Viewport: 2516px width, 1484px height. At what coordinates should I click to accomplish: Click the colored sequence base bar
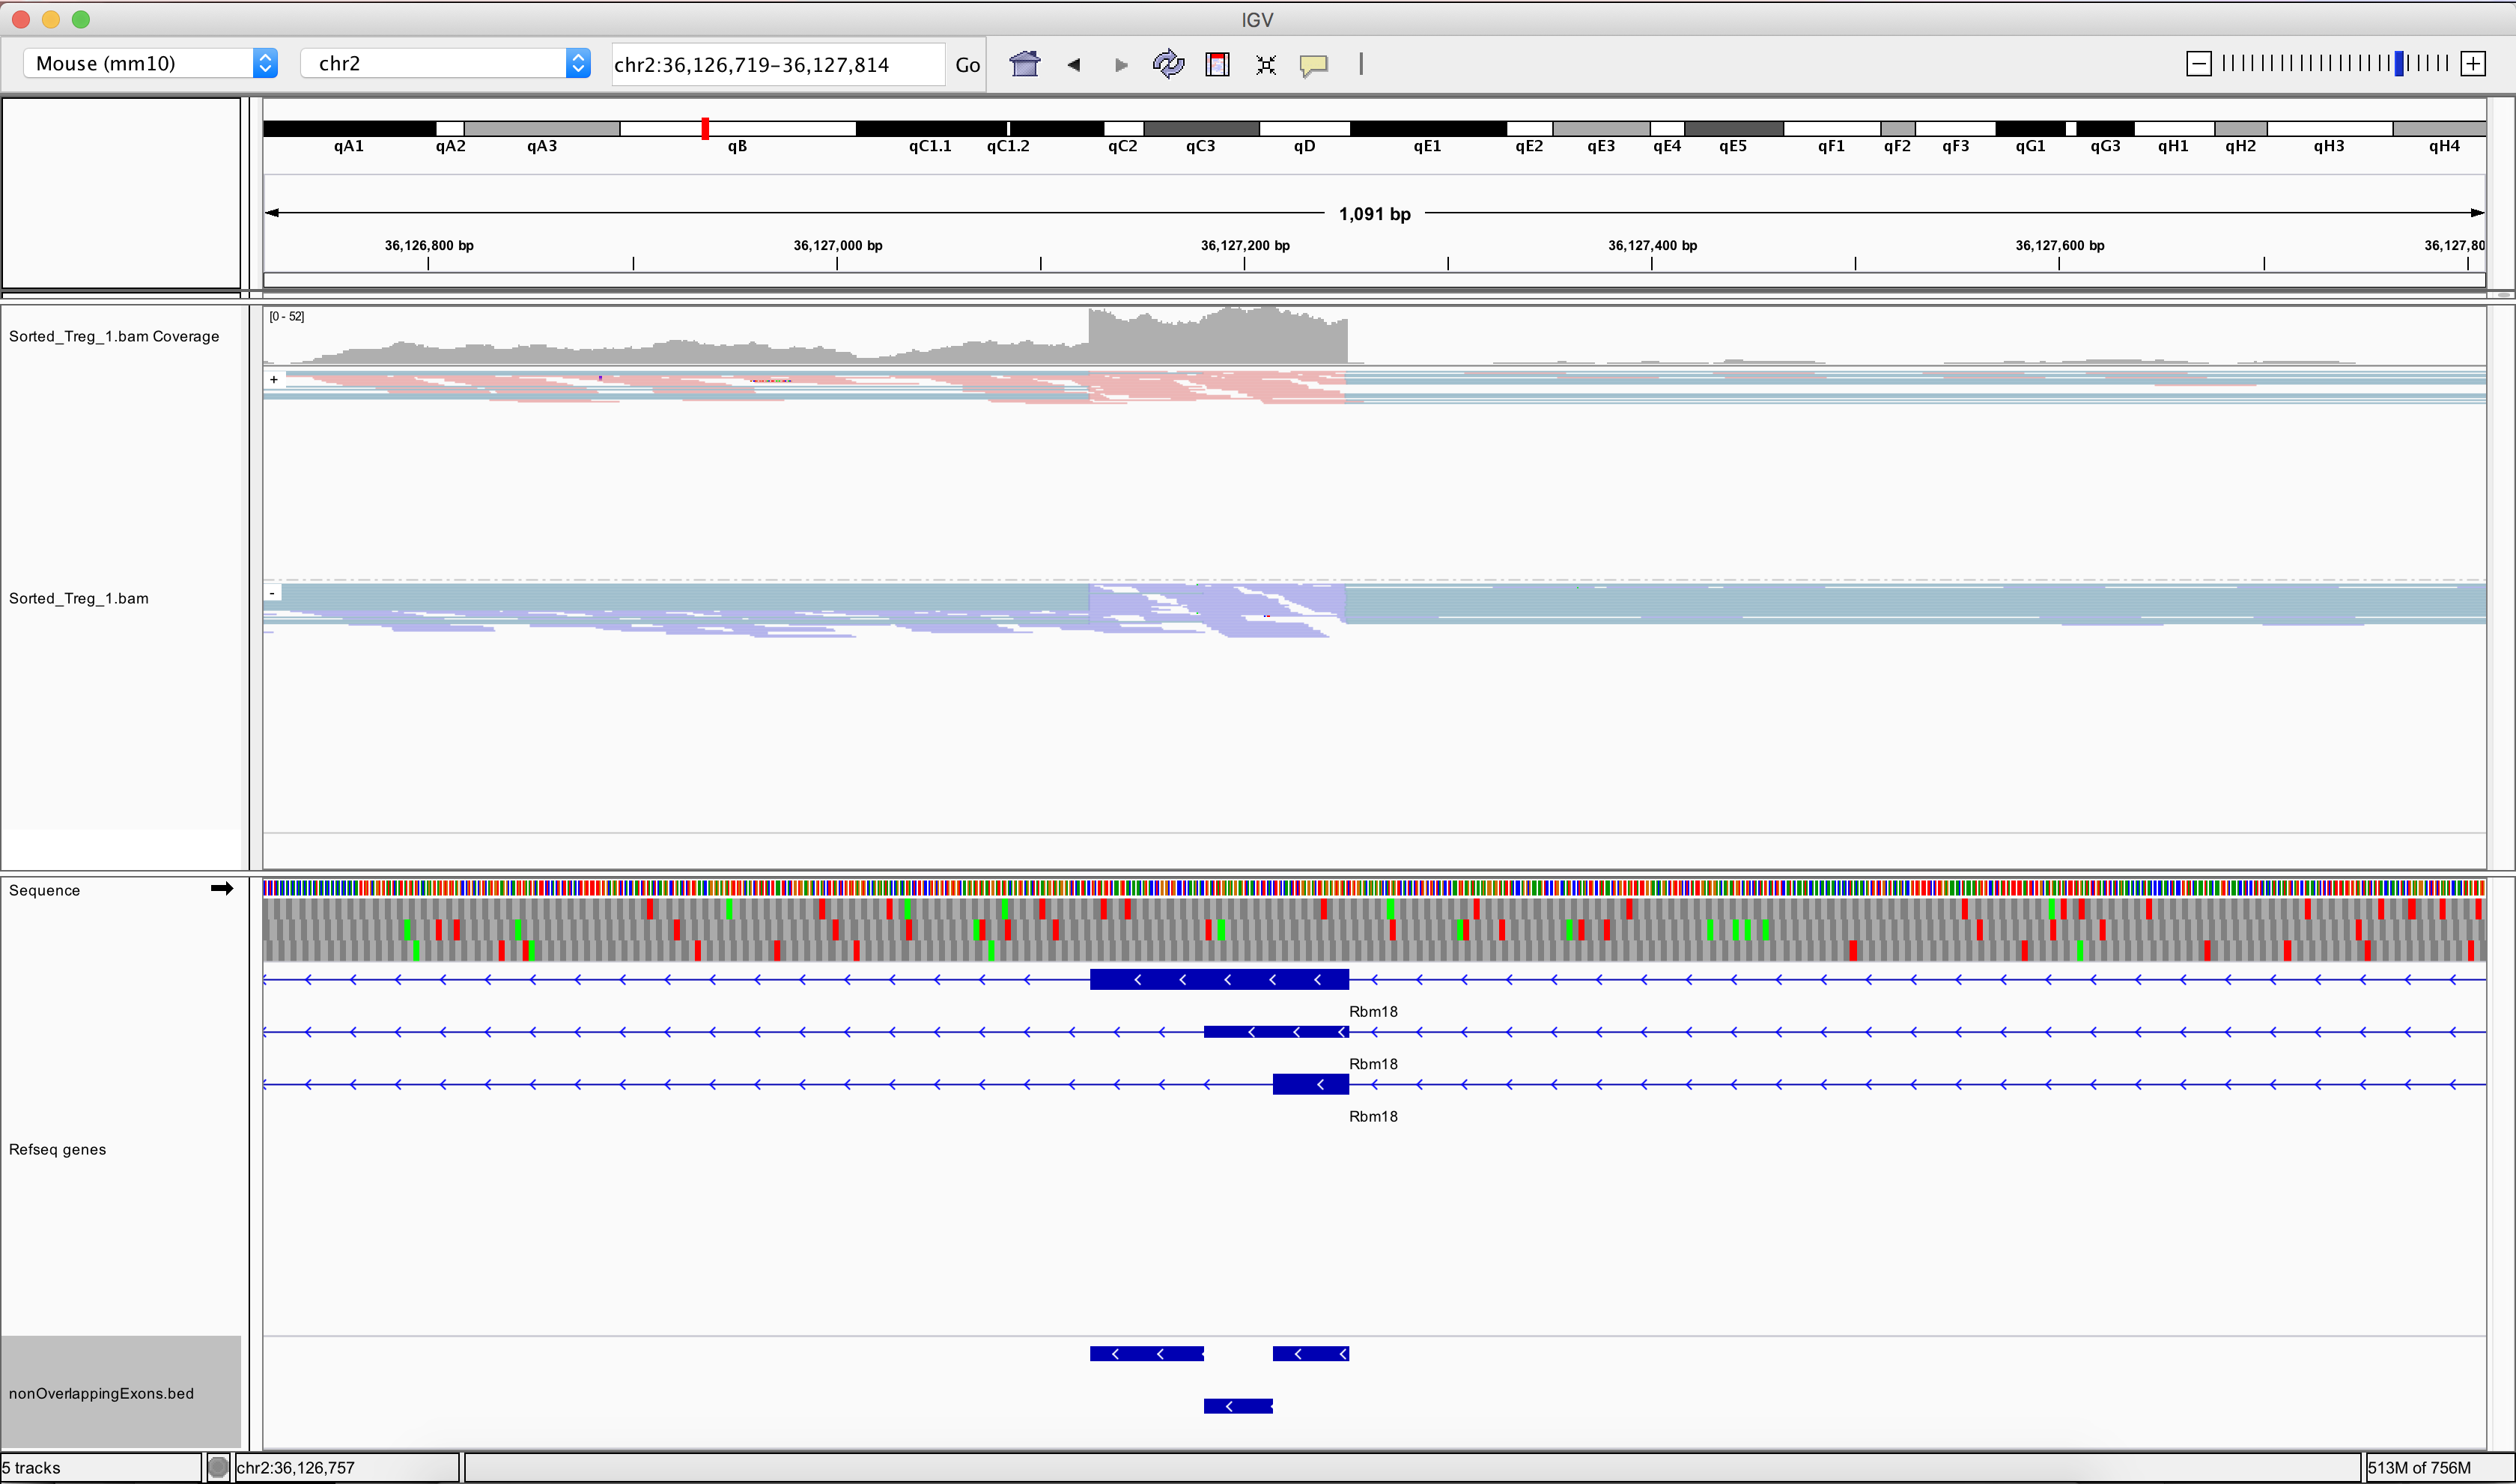[x=1374, y=887]
